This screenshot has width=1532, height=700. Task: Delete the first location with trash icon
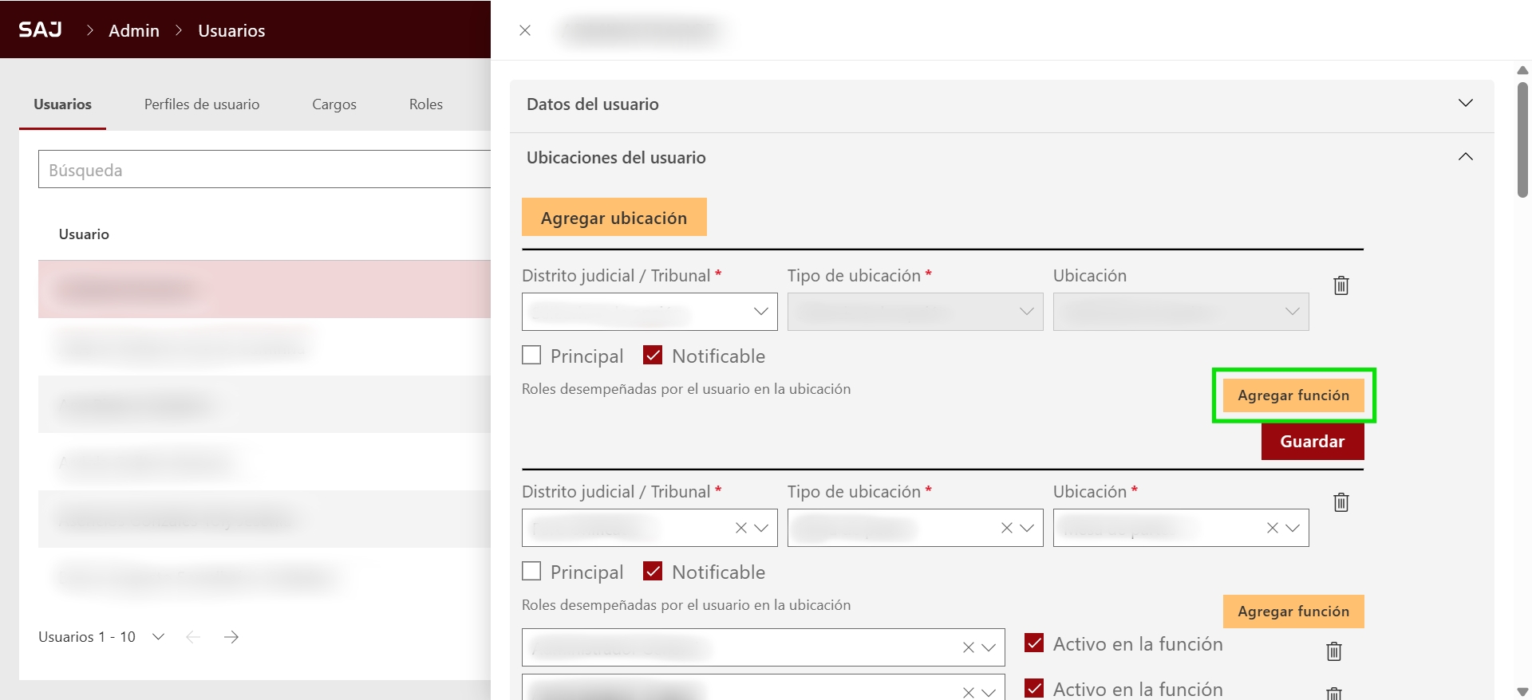click(1340, 285)
